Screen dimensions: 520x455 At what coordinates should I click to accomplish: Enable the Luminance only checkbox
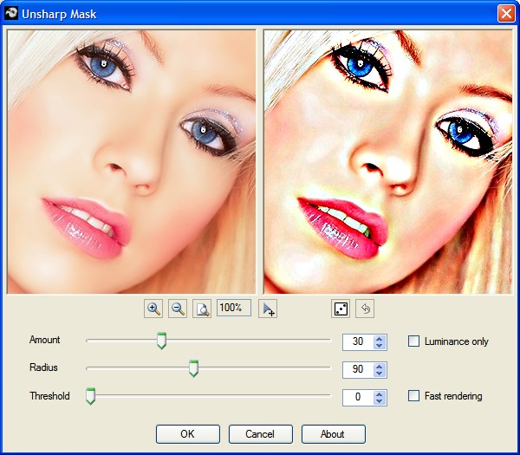pos(413,341)
